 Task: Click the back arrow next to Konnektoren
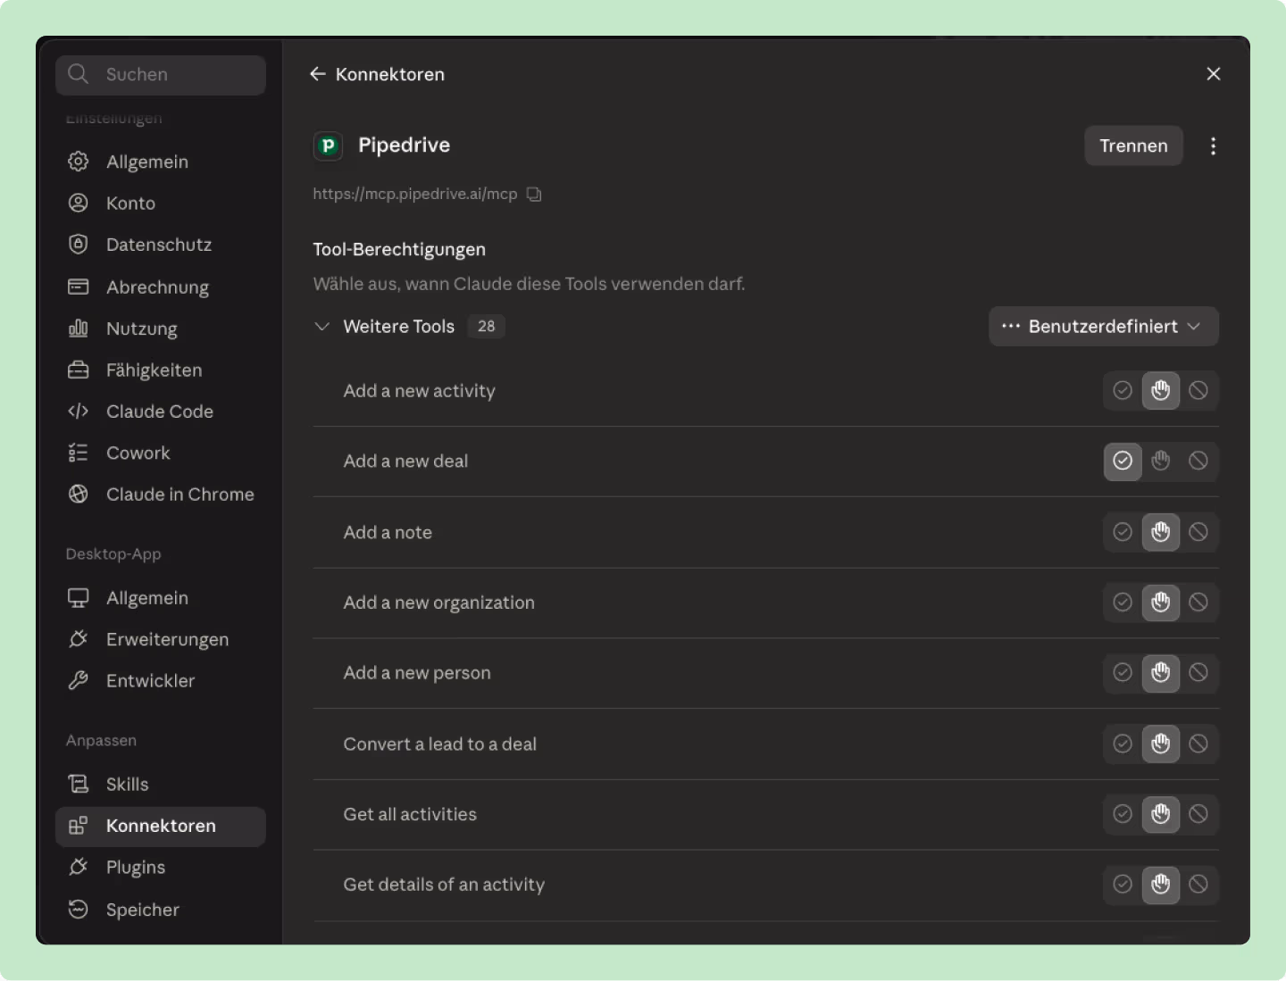tap(317, 74)
